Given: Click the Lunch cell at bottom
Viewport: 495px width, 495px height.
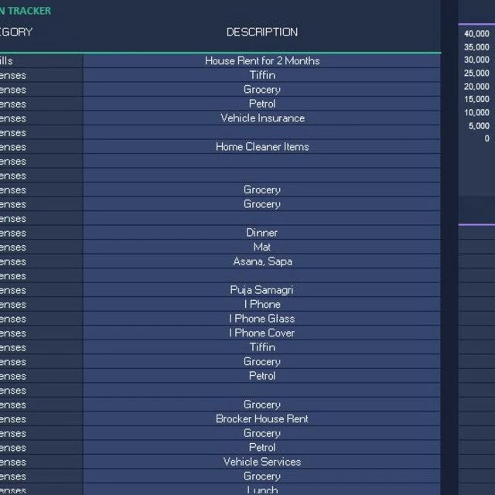Looking at the screenshot, I should pos(262,490).
